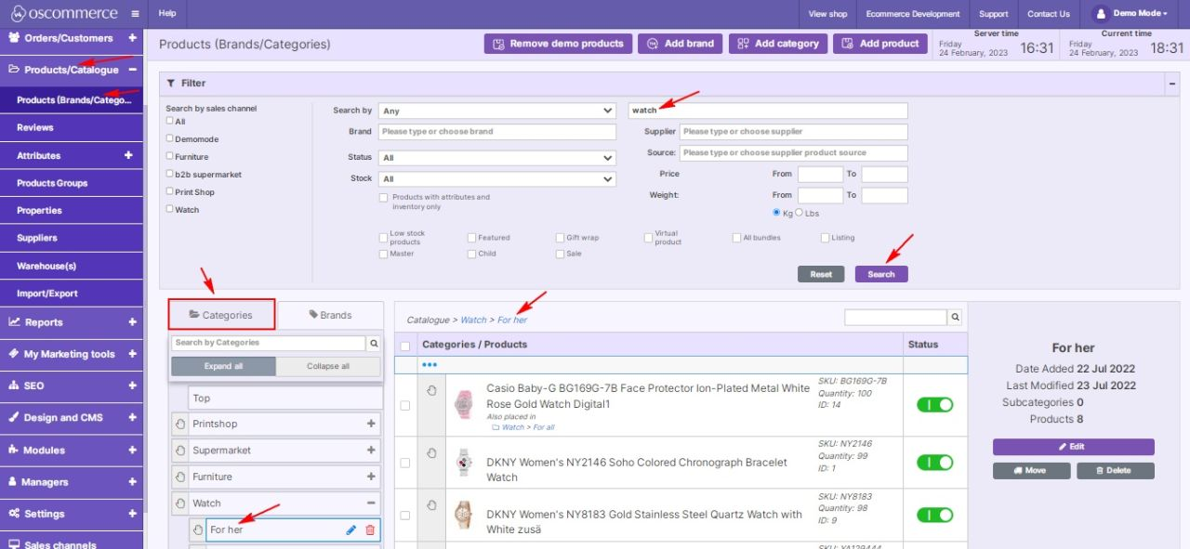Select the Casio Baby-G row checkbox
This screenshot has height=549, width=1190.
pyautogui.click(x=404, y=405)
